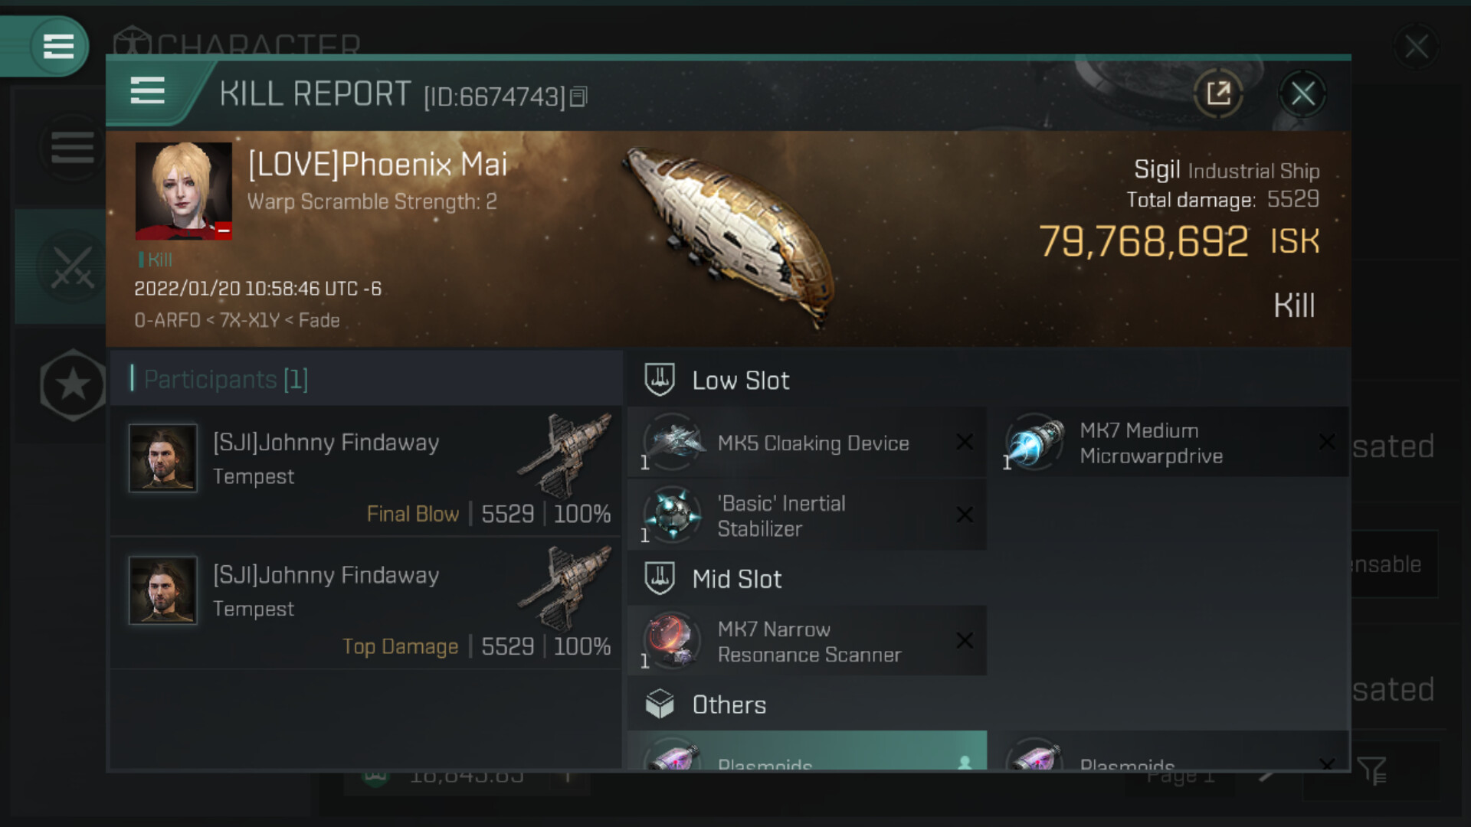This screenshot has width=1471, height=827.
Task: Click the O-ARFO system location link
Action: click(x=167, y=320)
